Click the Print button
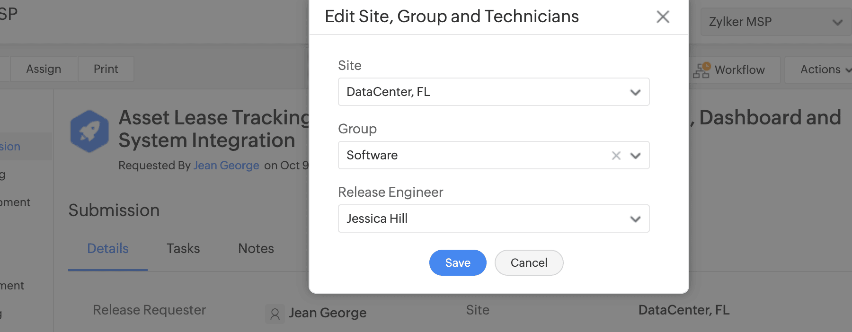Screen dimensions: 852x332 coord(106,69)
